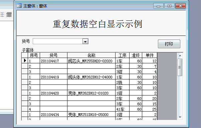Click the cell 阀芯头_MF255DH20-02020

91,61
